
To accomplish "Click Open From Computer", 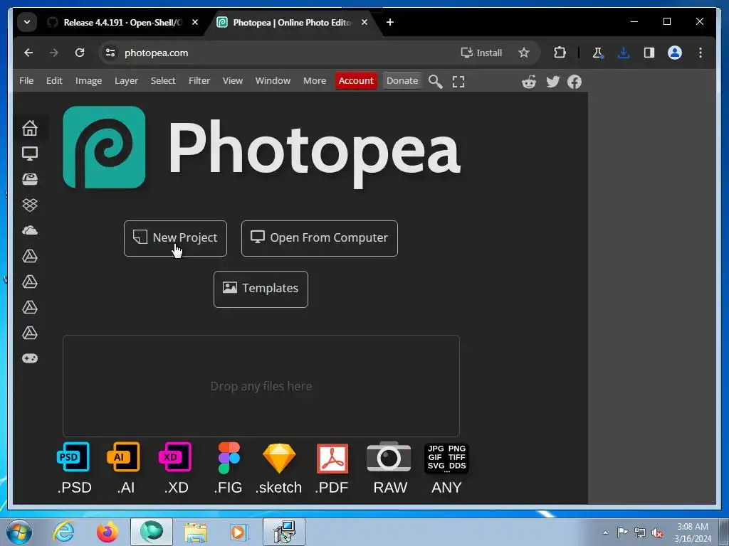I will [x=320, y=238].
